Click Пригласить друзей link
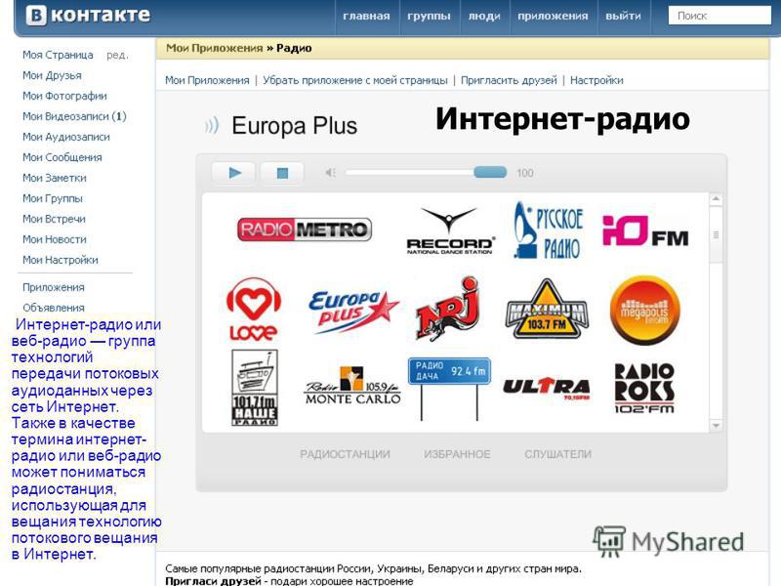Screen dimensions: 781x586 509,80
